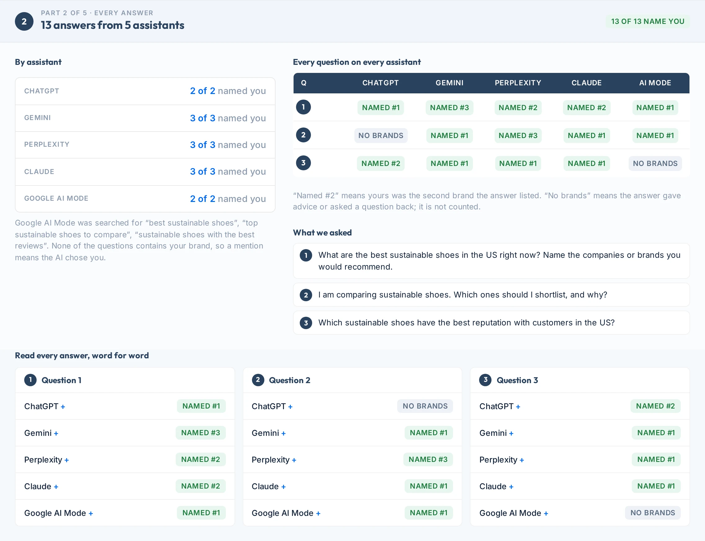Expand Gemini answer under Question 2
The width and height of the screenshot is (705, 541).
click(x=352, y=433)
